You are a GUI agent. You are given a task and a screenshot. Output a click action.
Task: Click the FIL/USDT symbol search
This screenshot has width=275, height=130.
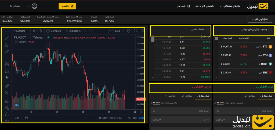(20, 31)
